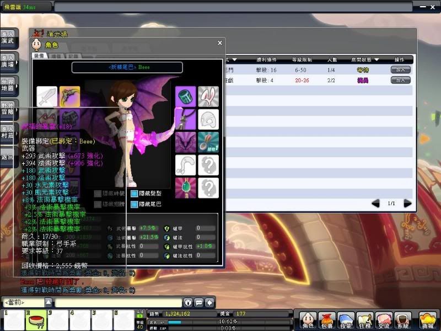Image resolution: width=441 pixels, height=331 pixels.
Task: Open the 商城 shop icon
Action: coord(428,319)
